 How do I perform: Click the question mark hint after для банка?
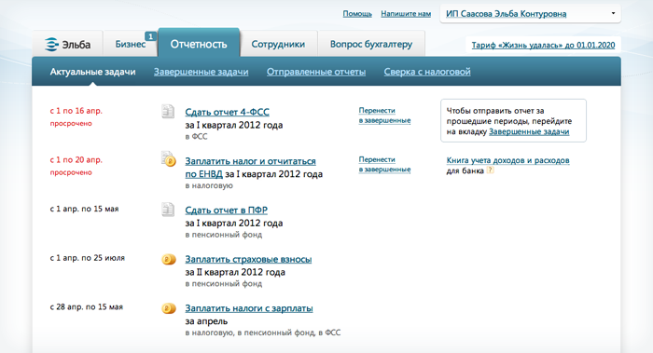(x=490, y=170)
